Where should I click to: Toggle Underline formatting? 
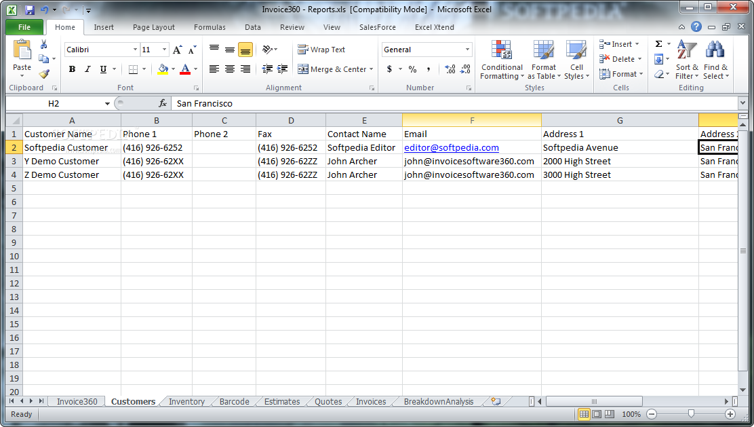click(103, 69)
